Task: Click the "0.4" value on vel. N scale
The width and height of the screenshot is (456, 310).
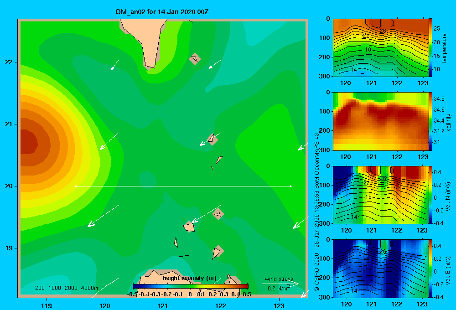Action: 437,172
